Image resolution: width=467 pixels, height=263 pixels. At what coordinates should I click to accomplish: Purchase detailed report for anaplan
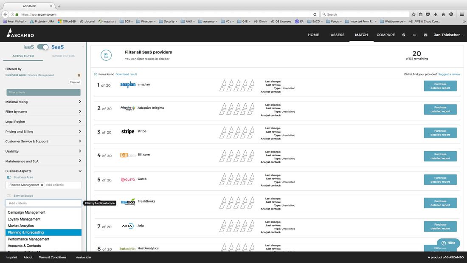440,86
